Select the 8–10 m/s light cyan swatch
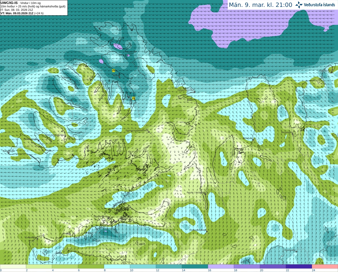The image size is (338, 272). tap(117, 267)
